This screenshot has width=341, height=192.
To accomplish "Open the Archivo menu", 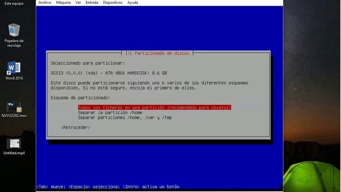I will click(45, 3).
